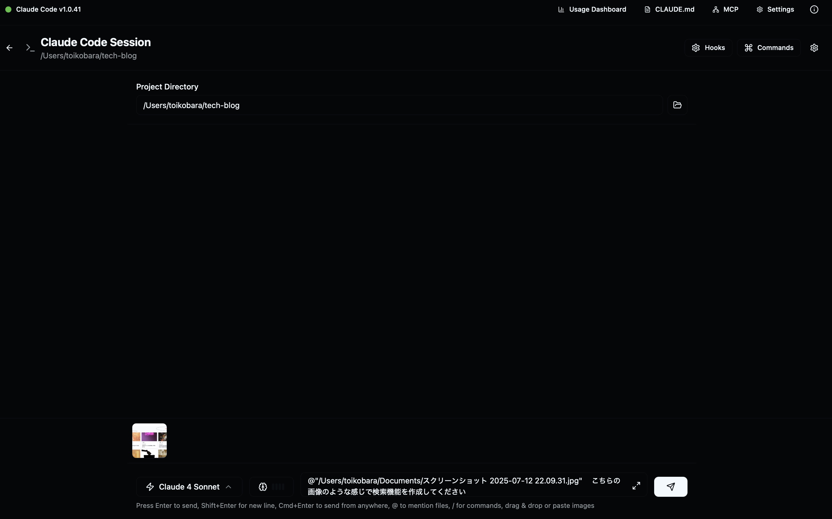
Task: Open session settings via the gear on the right
Action: pyautogui.click(x=814, y=47)
